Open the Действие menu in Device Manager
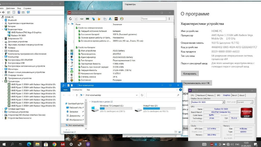This screenshot has width=261, height=147. (x=10, y=8)
